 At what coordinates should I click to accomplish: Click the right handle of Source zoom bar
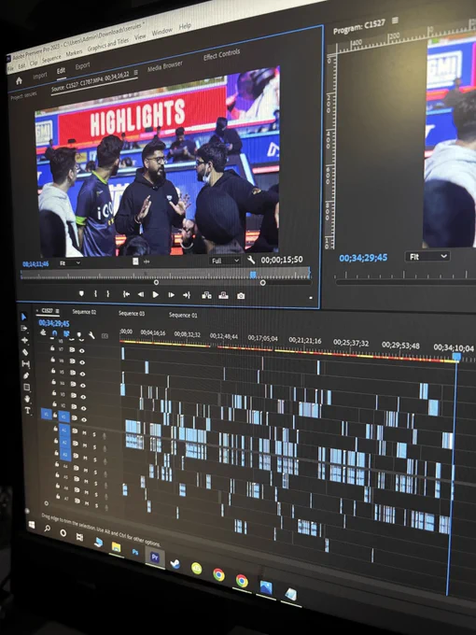coord(263,283)
